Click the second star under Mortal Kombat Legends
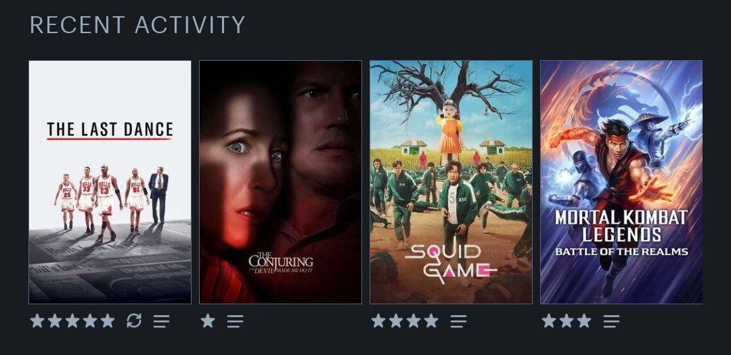 567,321
